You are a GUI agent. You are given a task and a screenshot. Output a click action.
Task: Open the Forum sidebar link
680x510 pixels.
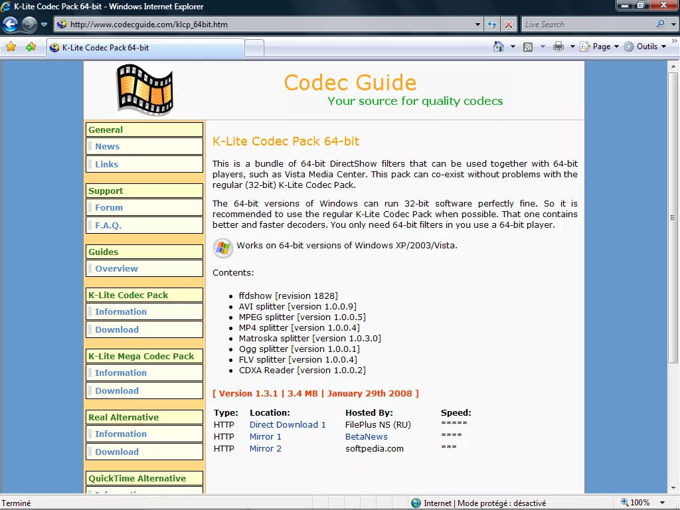(x=109, y=208)
